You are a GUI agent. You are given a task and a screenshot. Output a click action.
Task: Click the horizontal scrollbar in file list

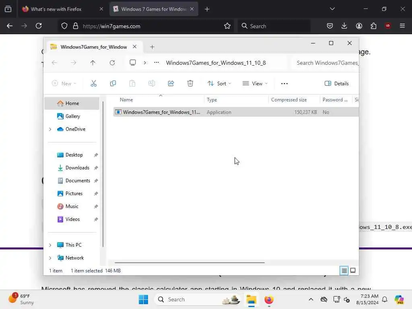coord(190,262)
